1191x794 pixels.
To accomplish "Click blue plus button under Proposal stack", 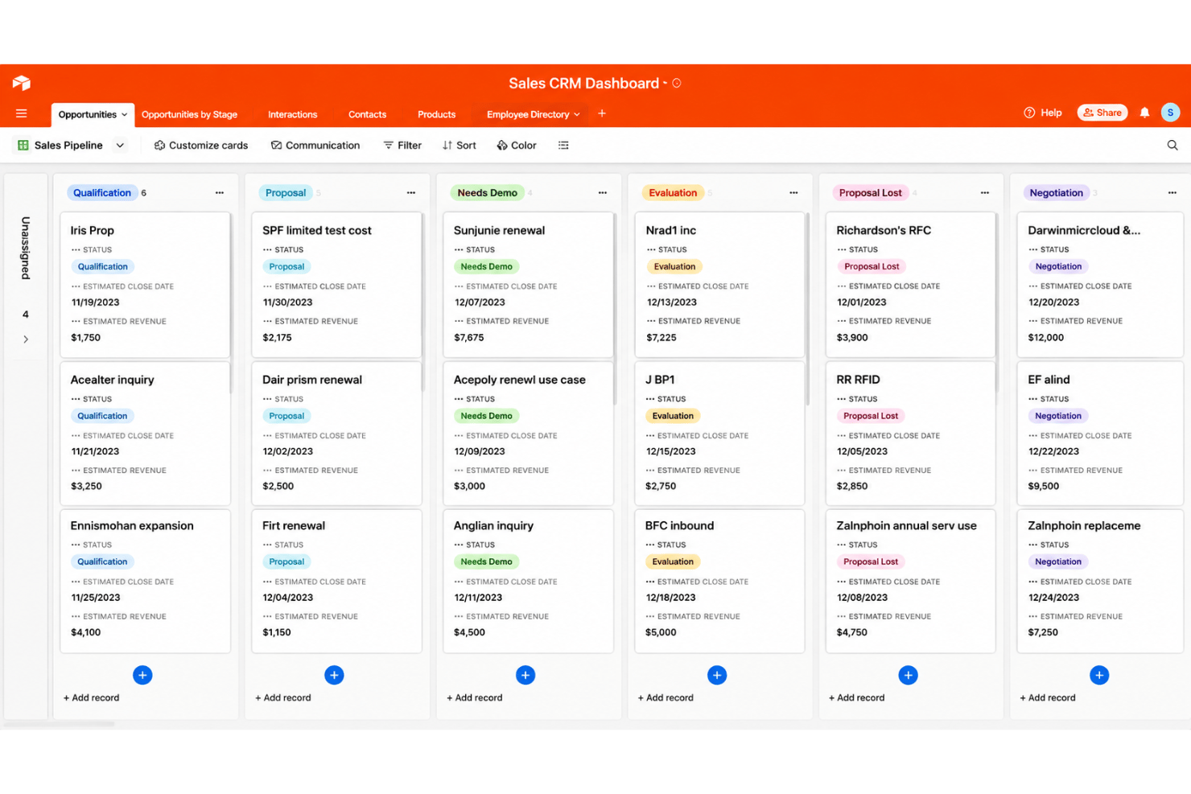I will pos(334,675).
